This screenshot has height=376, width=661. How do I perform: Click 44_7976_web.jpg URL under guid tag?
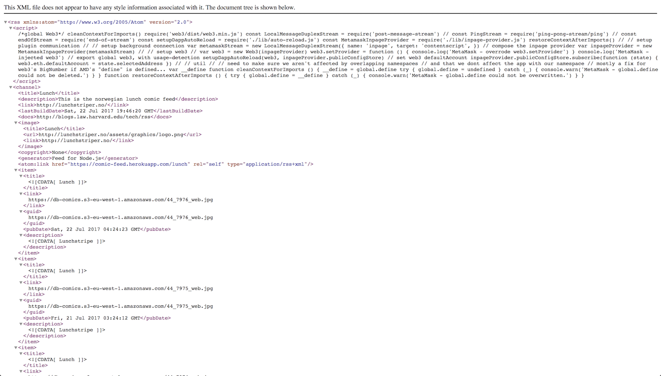tap(121, 217)
